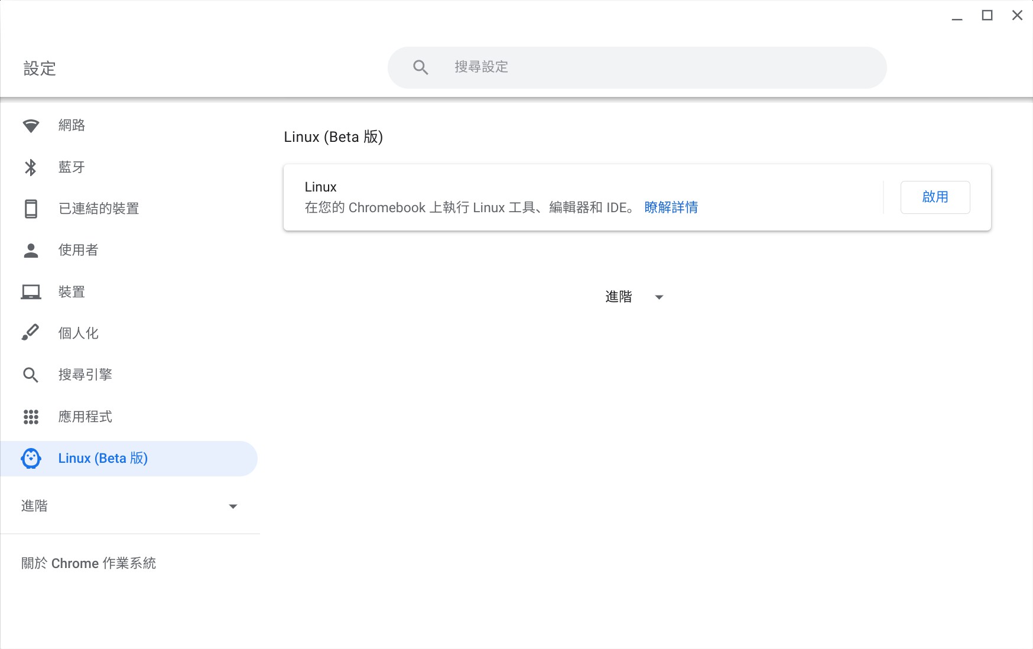The image size is (1033, 649).
Task: Click the Linux penguin icon in sidebar
Action: point(31,459)
